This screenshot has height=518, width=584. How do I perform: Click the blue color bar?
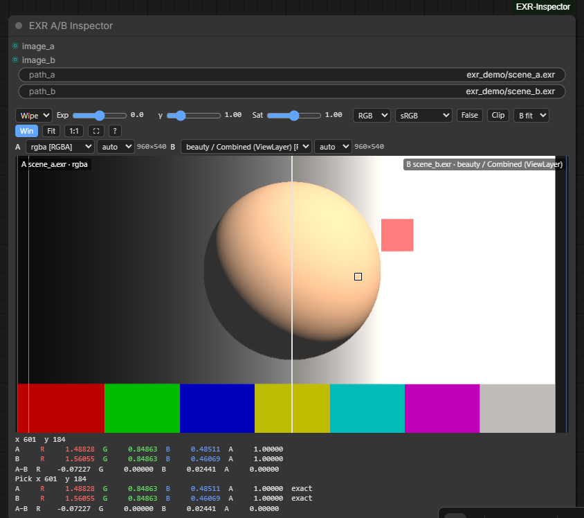pyautogui.click(x=217, y=409)
